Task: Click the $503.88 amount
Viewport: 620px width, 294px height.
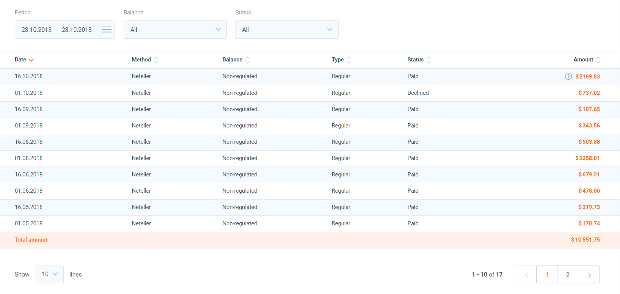Action: click(589, 142)
